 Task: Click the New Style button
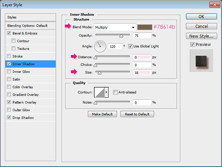201,36
